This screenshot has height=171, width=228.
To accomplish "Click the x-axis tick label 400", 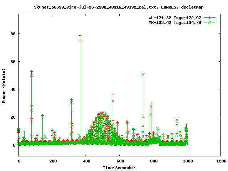I will tap(87, 161).
